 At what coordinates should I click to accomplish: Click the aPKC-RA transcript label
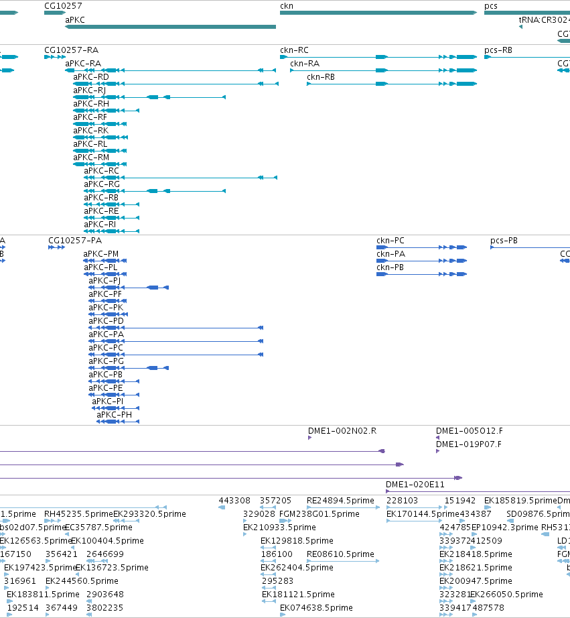83,64
